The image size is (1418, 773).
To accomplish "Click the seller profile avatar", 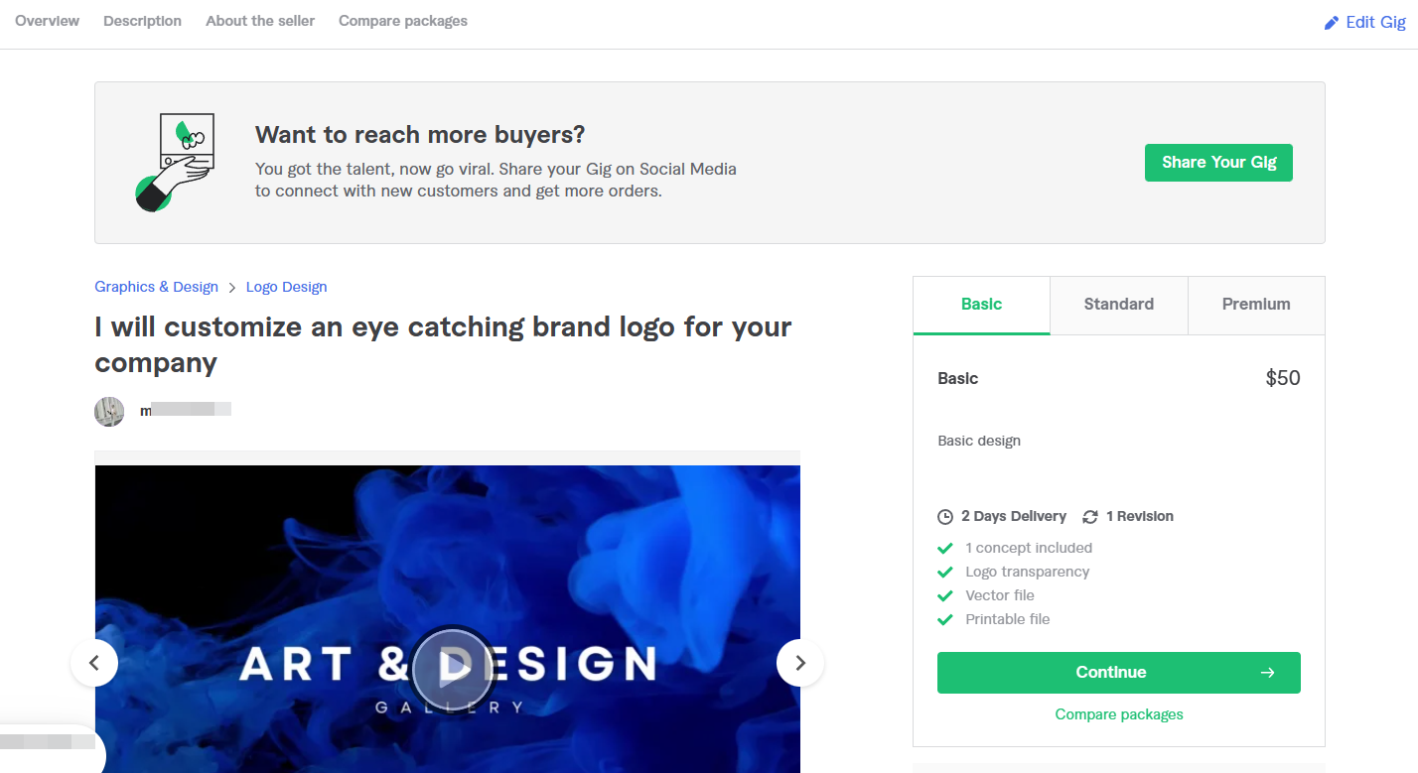I will (x=109, y=412).
